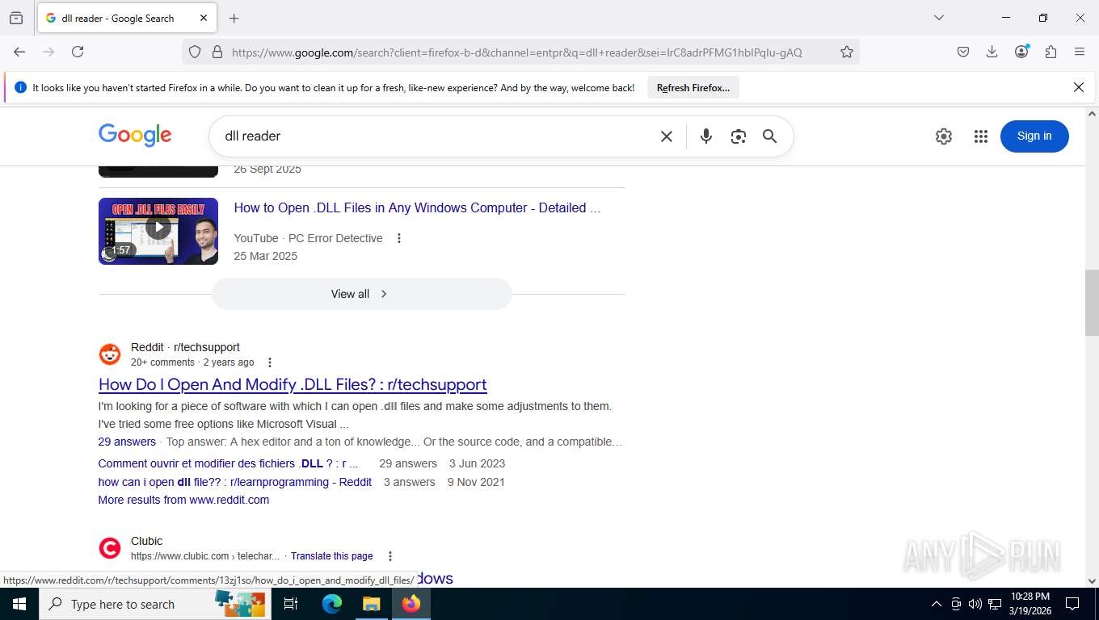Expand videos with View all
The image size is (1099, 620).
361,294
